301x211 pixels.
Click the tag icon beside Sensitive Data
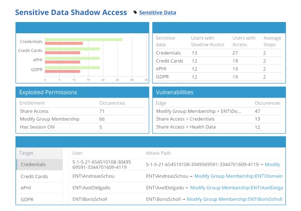click(x=135, y=13)
